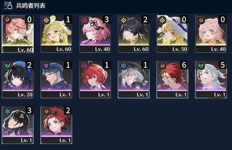Select the blue-haired man with glasses card
Viewport: 232px width, 150px height.
click(x=56, y=79)
